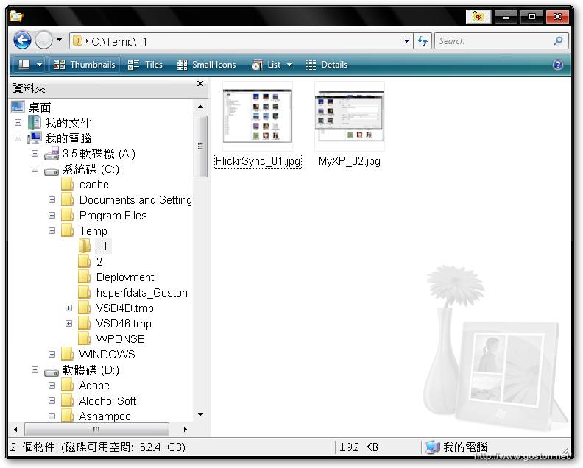The height and width of the screenshot is (468, 583).
Task: Select the FlickrSync_01.jpg thumbnail
Action: coord(258,116)
